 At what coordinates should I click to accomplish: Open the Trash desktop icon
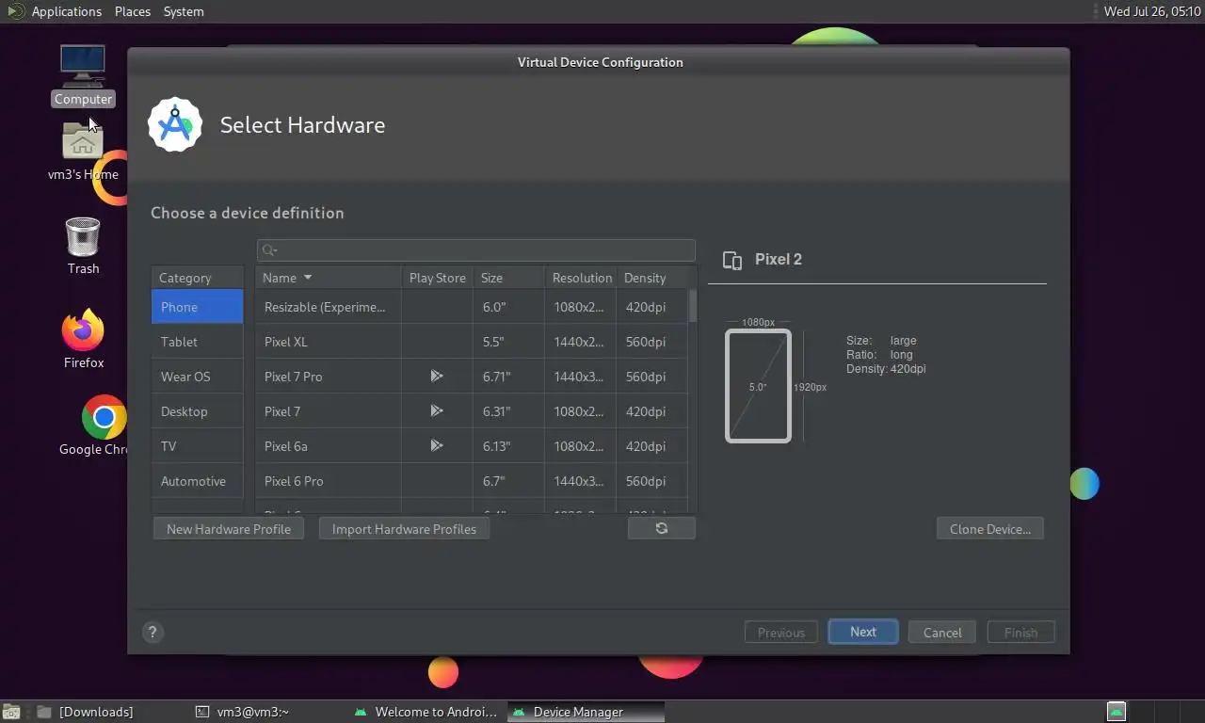click(83, 246)
